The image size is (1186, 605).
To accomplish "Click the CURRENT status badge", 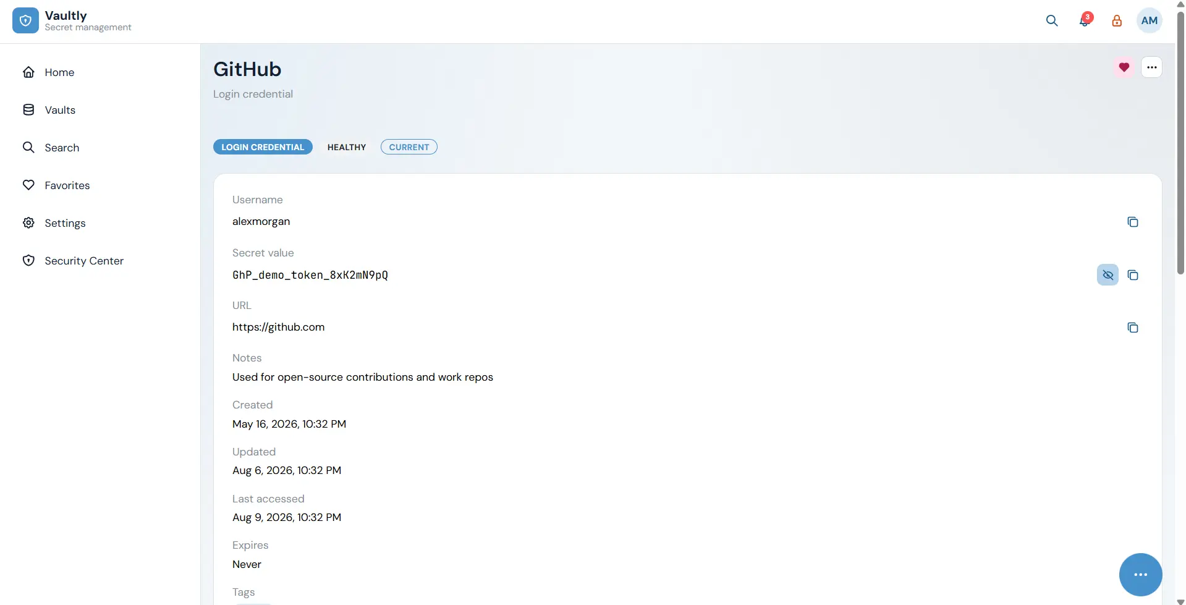I will (x=409, y=147).
